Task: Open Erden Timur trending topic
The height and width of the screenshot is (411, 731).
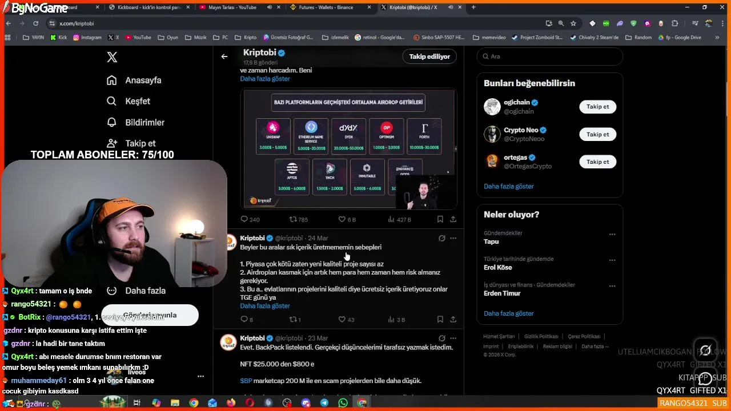Action: (x=502, y=293)
